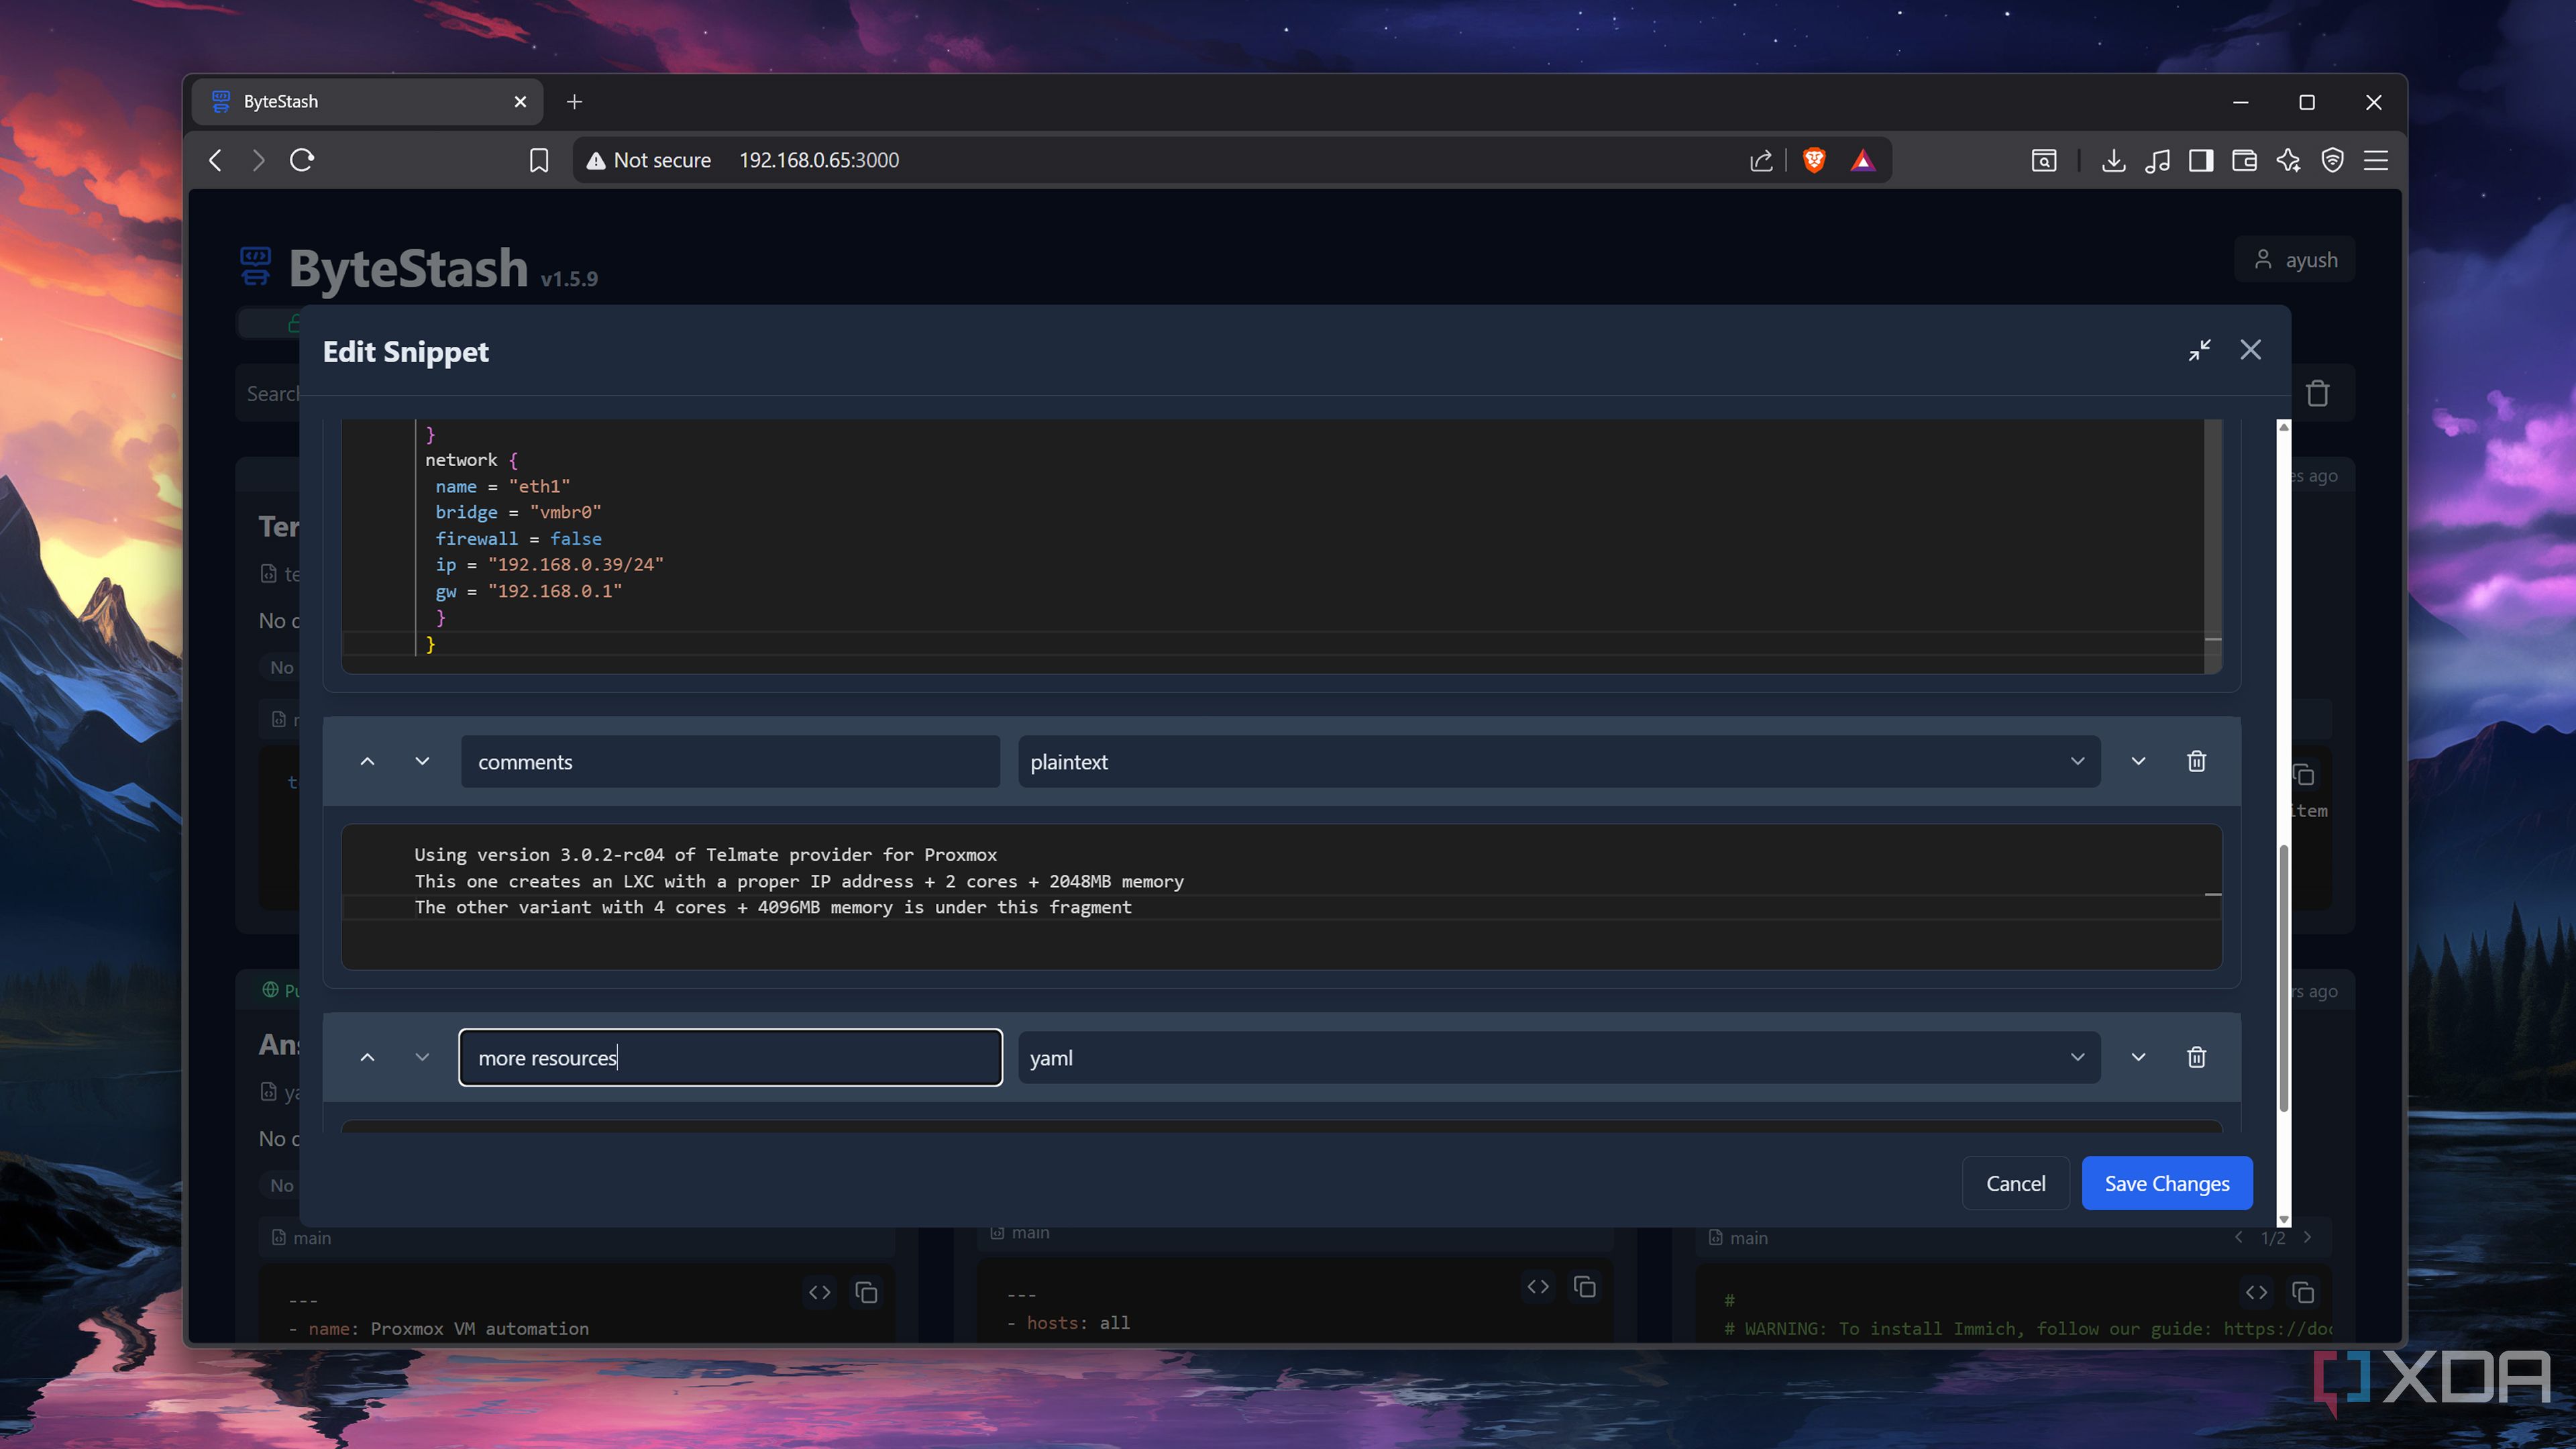Open a new browser tab

coord(574,102)
